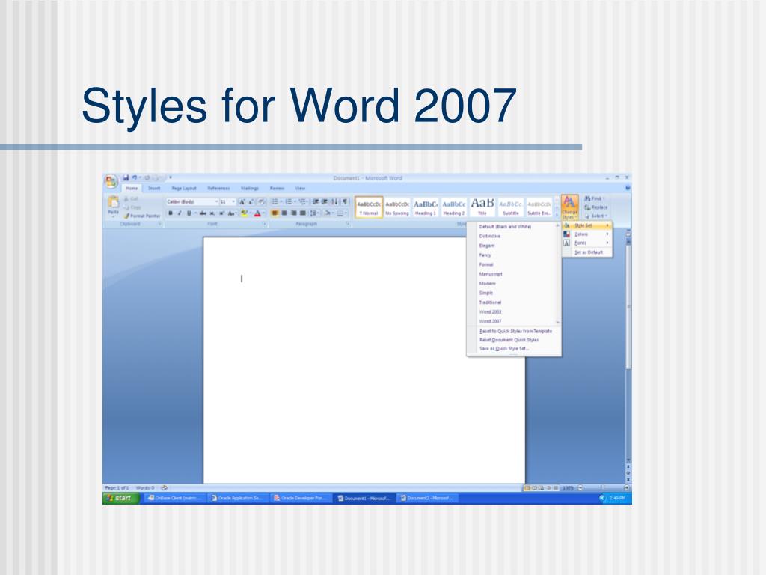This screenshot has height=575, width=766.
Task: Click the Grow Font icon
Action: tap(242, 202)
